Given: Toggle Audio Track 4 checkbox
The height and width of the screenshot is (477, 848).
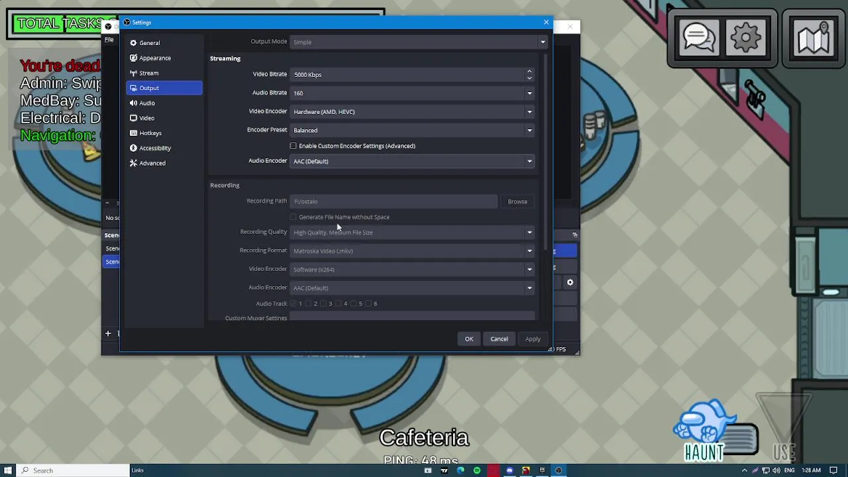Looking at the screenshot, I should click(x=339, y=303).
